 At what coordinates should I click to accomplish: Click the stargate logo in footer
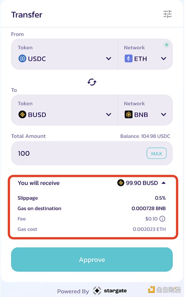point(110,290)
